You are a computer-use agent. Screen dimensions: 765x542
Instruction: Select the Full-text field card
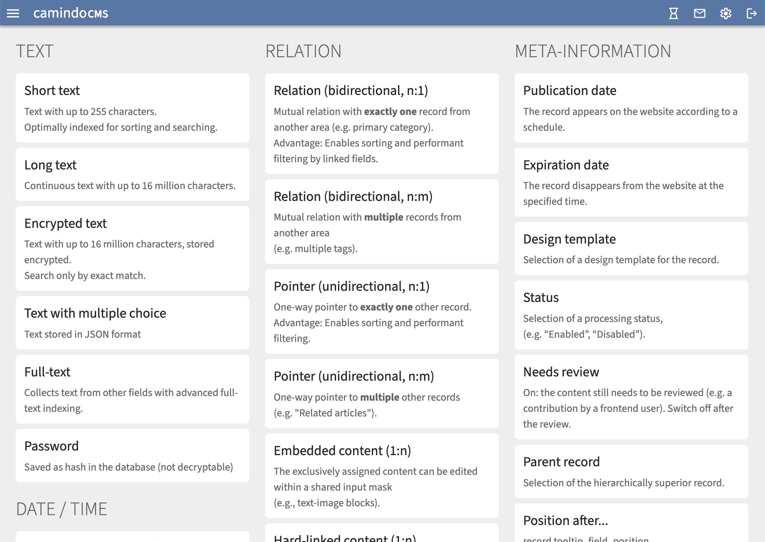point(132,389)
